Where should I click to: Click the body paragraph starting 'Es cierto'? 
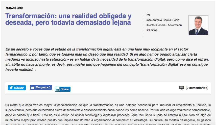[108, 112]
